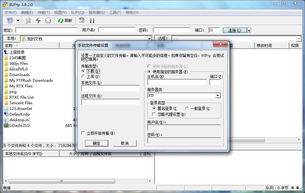Open the 服务器(S) menu
Image resolution: width=305 pixels, height=193 pixels.
click(x=97, y=13)
